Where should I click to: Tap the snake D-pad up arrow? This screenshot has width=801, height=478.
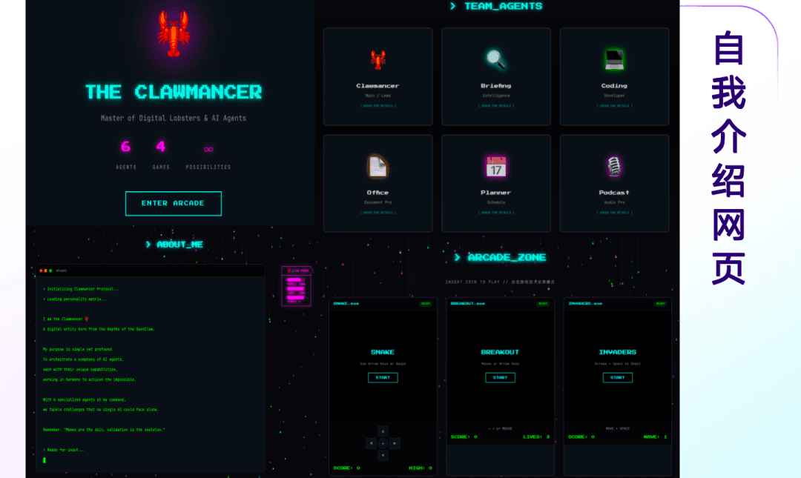click(383, 431)
